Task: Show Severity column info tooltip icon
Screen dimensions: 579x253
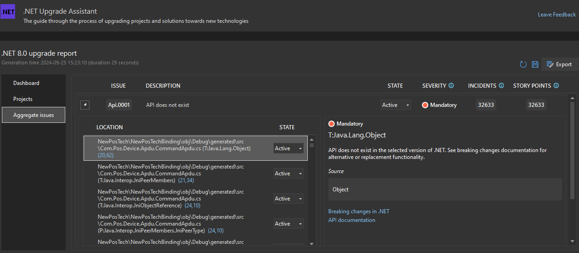Action: point(451,85)
